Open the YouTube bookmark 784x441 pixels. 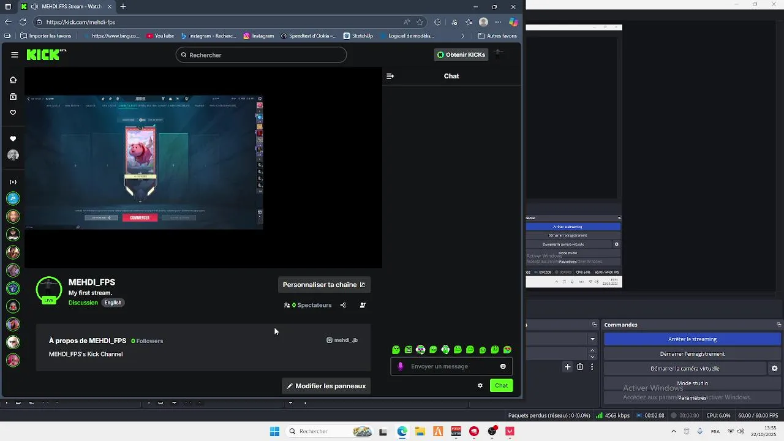click(x=160, y=36)
